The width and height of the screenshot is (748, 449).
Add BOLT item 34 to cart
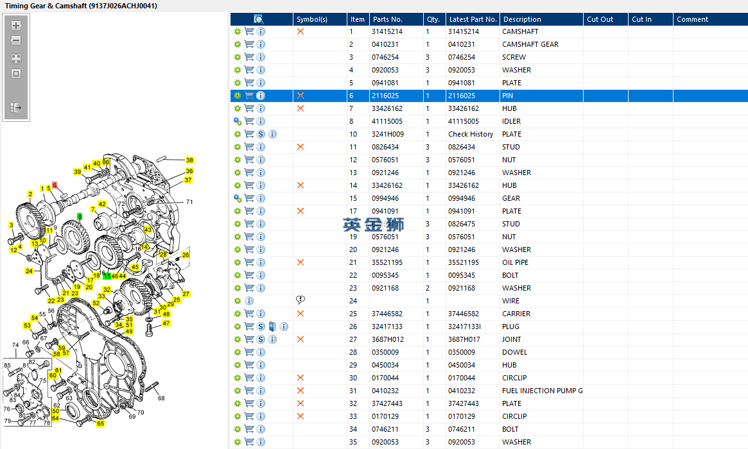pos(249,429)
